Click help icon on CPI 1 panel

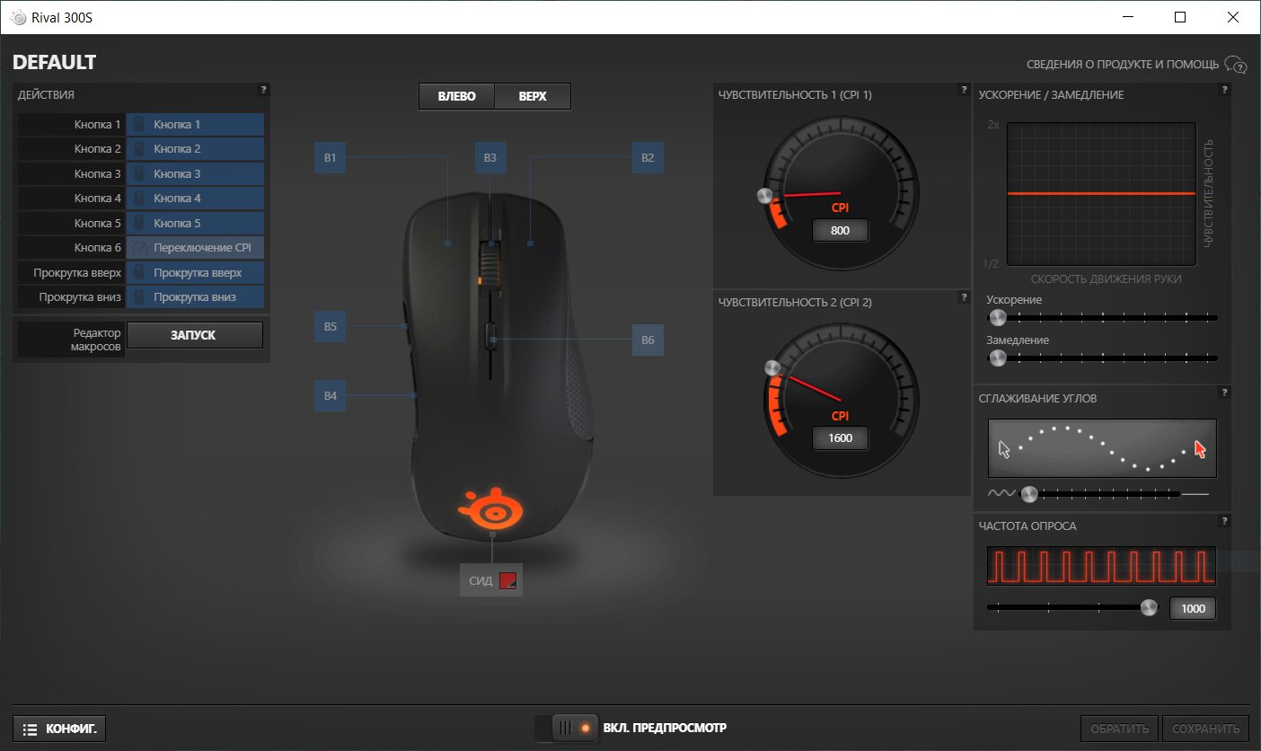pos(964,90)
